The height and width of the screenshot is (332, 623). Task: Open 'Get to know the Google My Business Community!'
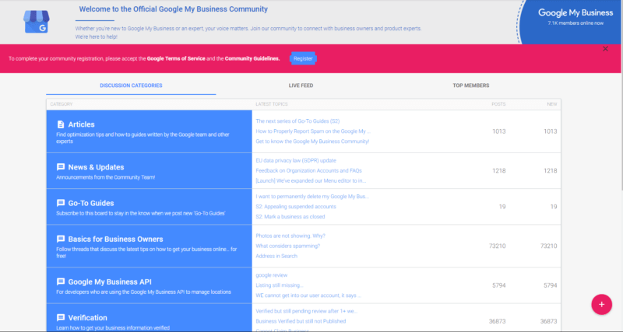tap(312, 142)
